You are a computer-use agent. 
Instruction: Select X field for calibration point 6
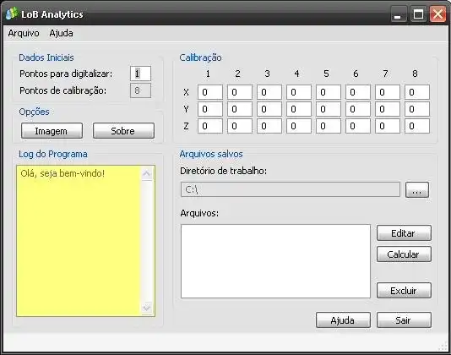358,92
